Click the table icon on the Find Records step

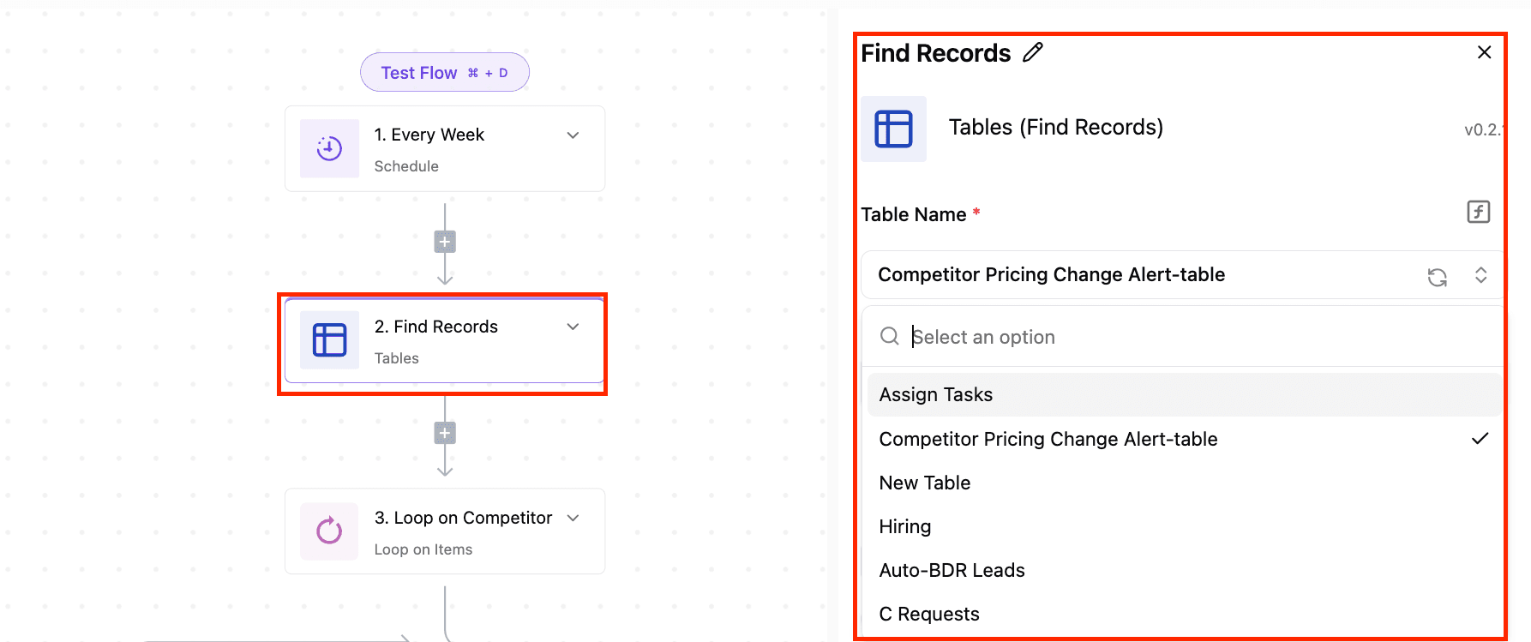tap(329, 340)
